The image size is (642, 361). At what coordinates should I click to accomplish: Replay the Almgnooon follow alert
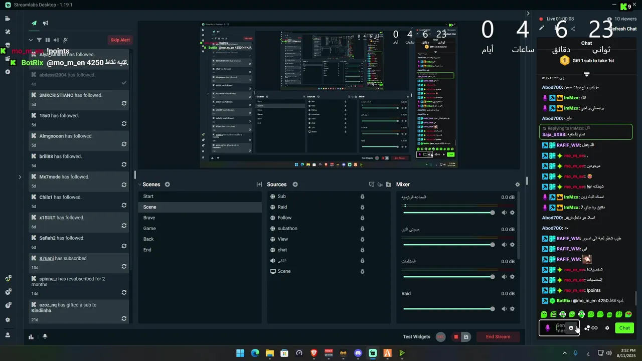[x=124, y=144]
